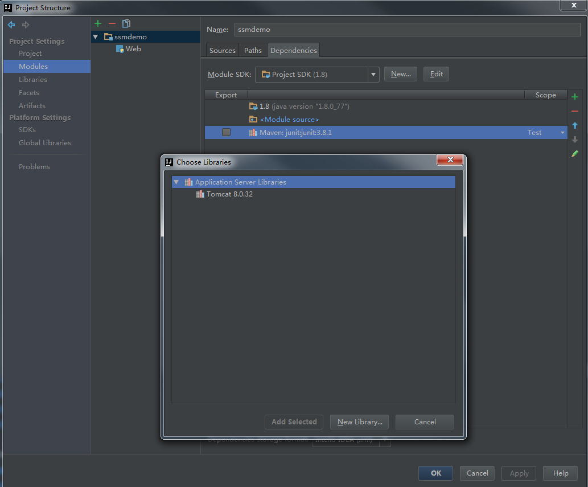Image resolution: width=588 pixels, height=487 pixels.
Task: Click the back navigation arrow
Action: [x=11, y=24]
